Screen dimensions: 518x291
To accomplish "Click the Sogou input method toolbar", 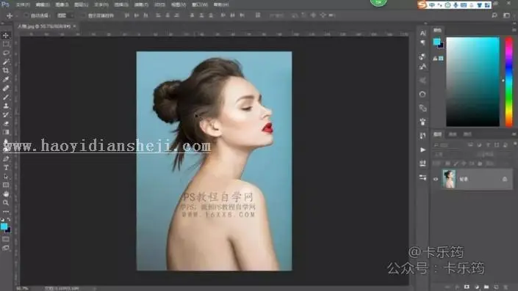I will click(454, 5).
